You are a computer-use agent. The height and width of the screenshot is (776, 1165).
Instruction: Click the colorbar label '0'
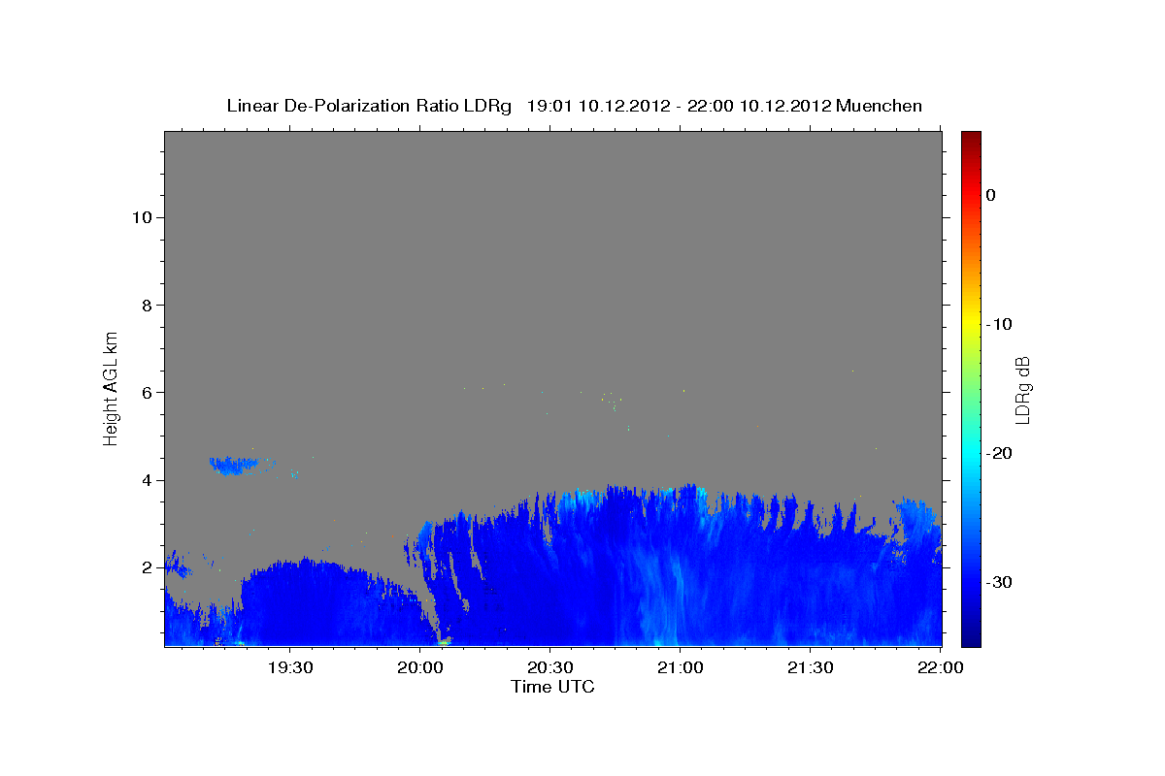(990, 195)
